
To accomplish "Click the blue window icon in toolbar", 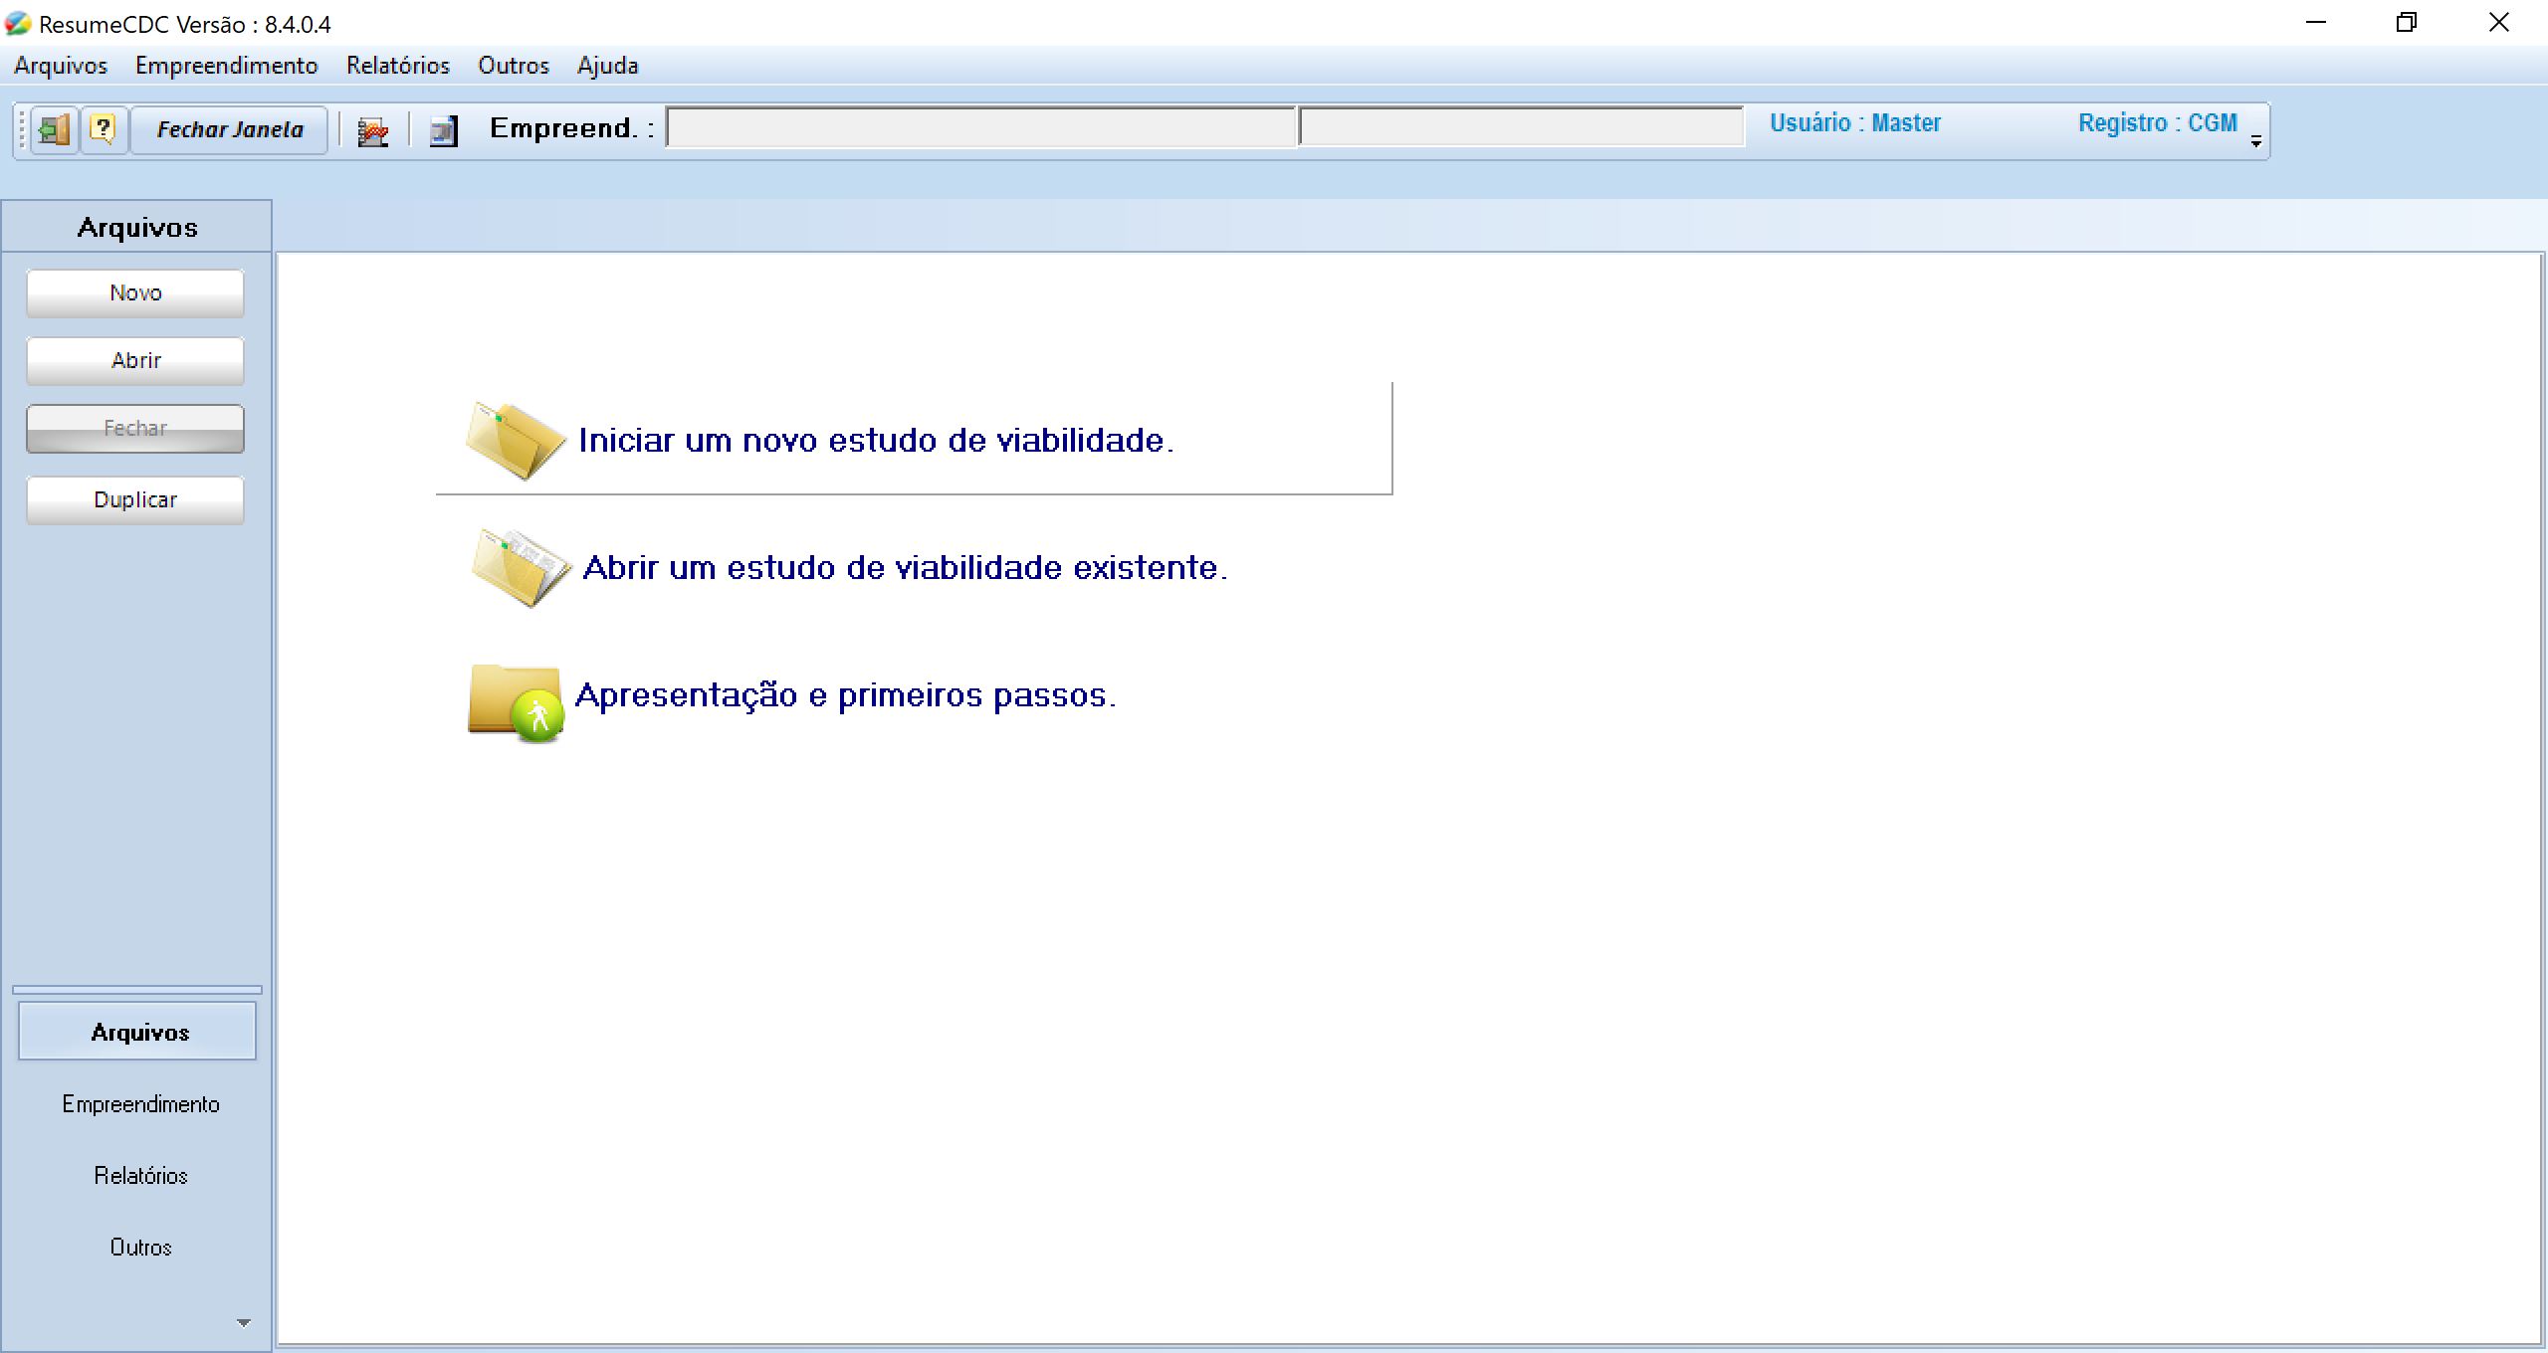I will click(443, 130).
